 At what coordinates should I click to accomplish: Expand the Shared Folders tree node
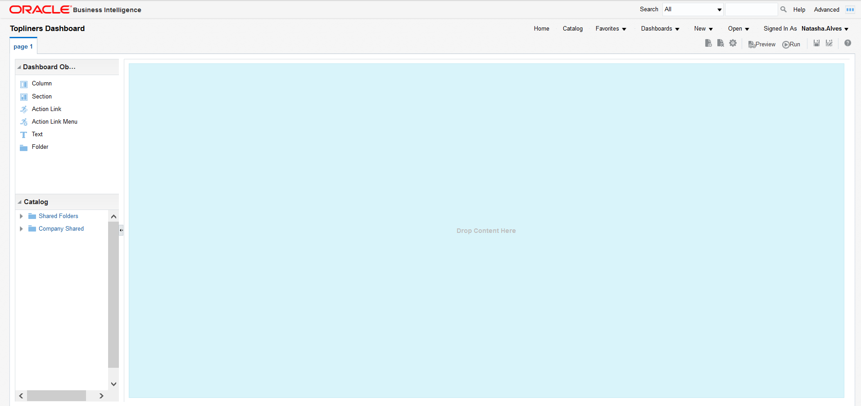(x=21, y=216)
